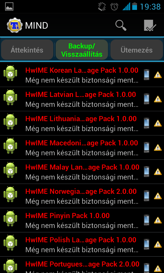
Task: Tap Android app icon of HwIME Pinyin Pack
Action: [x=10, y=218]
